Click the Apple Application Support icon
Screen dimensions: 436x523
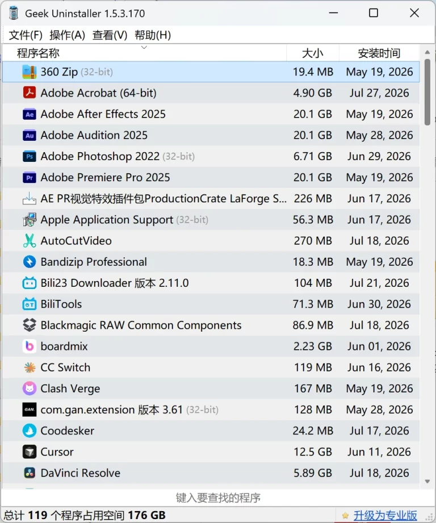pos(30,219)
